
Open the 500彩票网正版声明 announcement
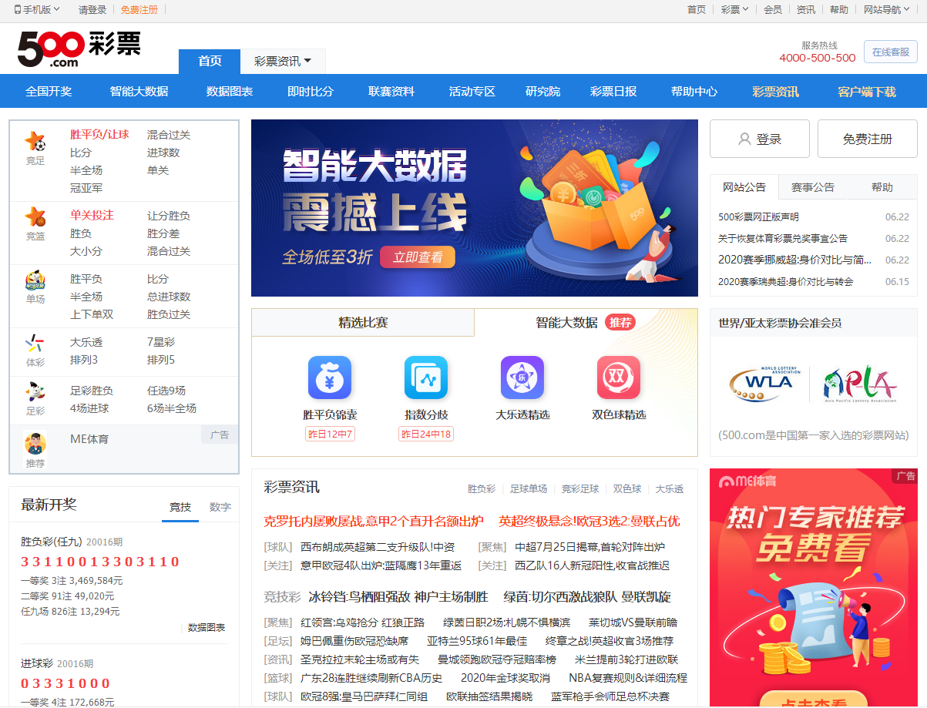tap(758, 217)
